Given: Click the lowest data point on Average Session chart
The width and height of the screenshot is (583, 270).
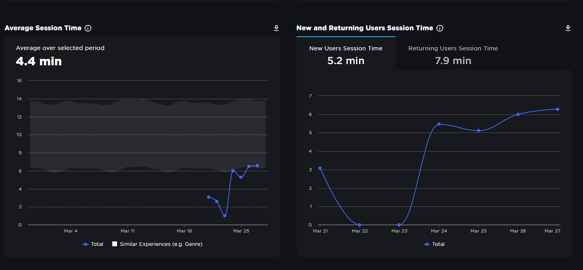Looking at the screenshot, I should tap(225, 216).
